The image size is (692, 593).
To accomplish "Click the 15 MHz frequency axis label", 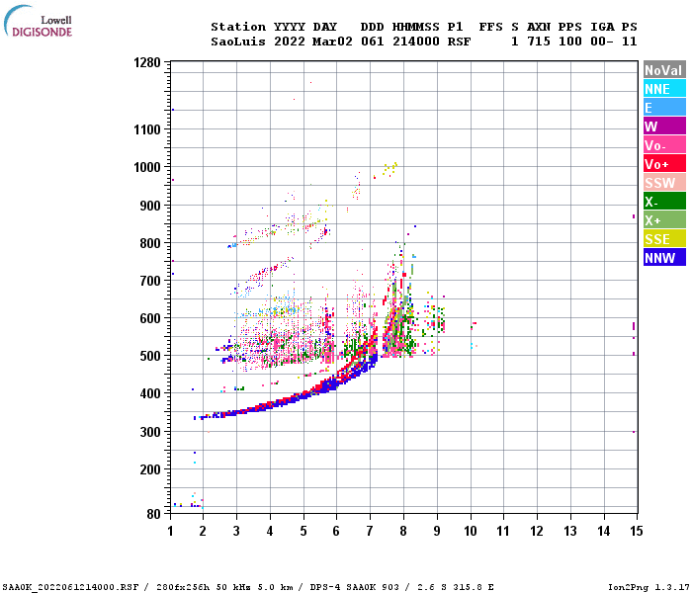I will tap(637, 531).
